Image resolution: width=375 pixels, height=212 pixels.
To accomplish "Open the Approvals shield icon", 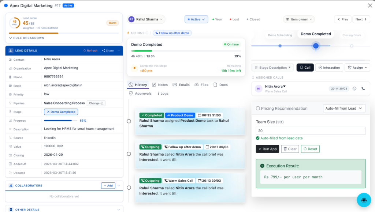I will click(131, 94).
